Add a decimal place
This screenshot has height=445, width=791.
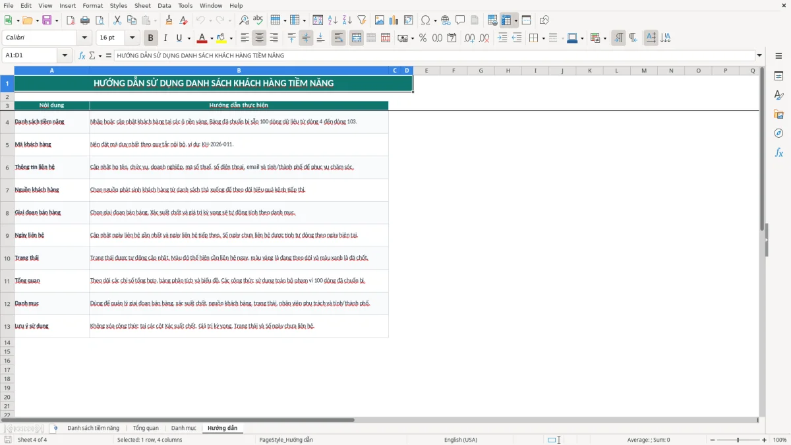(469, 38)
